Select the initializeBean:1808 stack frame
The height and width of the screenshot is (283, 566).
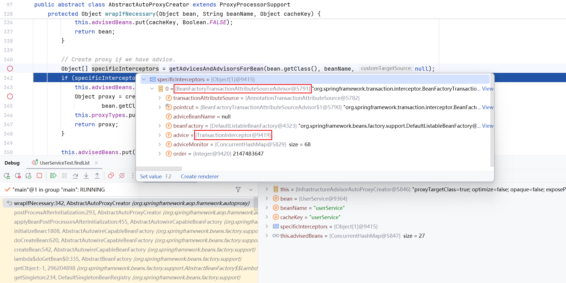(x=129, y=231)
